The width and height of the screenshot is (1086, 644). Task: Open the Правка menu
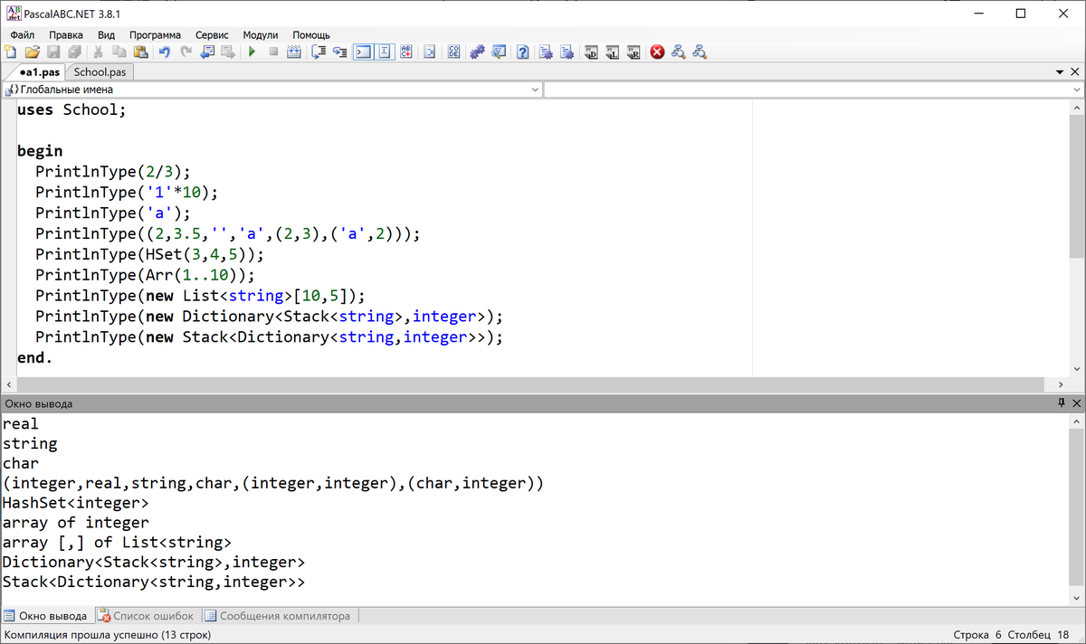[66, 34]
